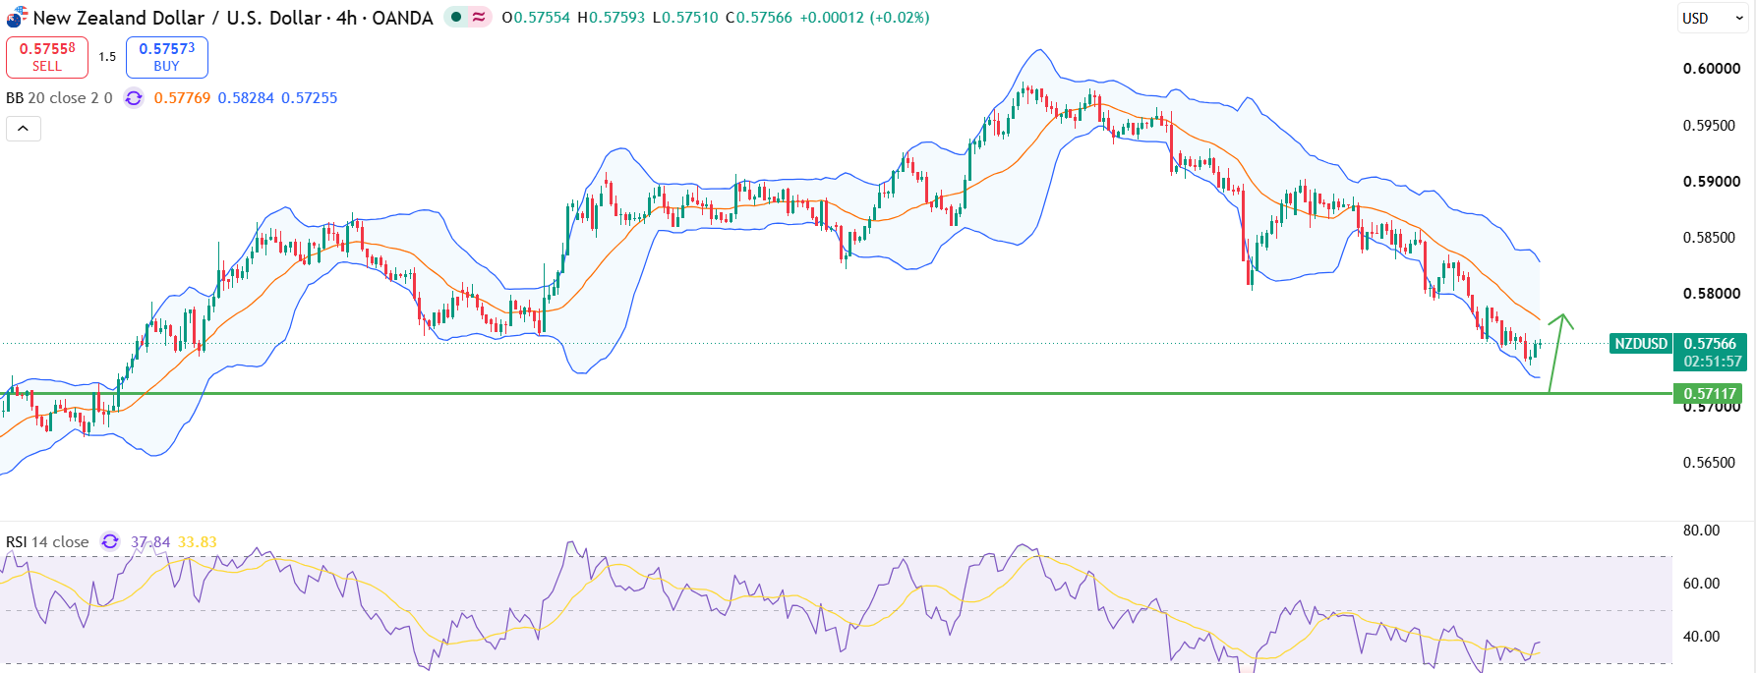
Task: Open symbol search via New Zealand Dollar title
Action: 119,18
